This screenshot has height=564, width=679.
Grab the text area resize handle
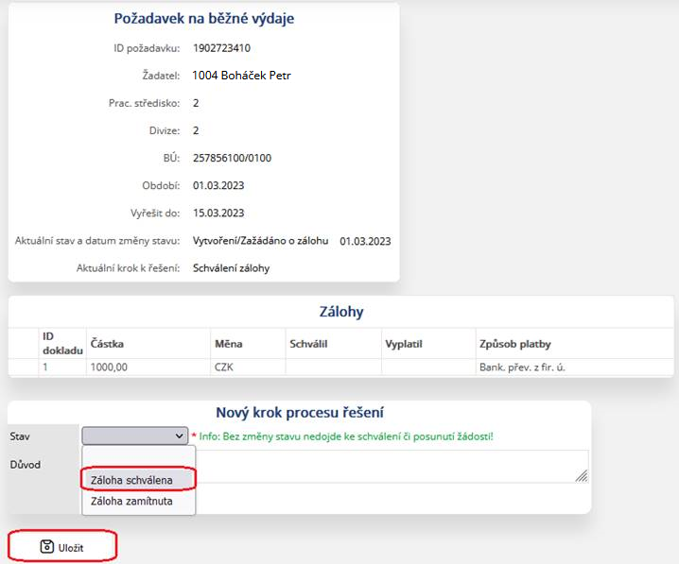582,476
